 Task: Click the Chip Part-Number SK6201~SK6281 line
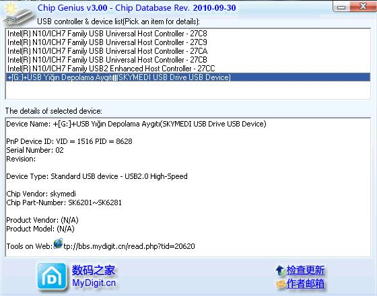[64, 202]
